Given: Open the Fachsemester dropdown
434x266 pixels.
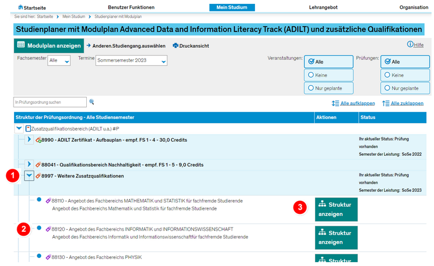Looking at the screenshot, I should point(59,60).
